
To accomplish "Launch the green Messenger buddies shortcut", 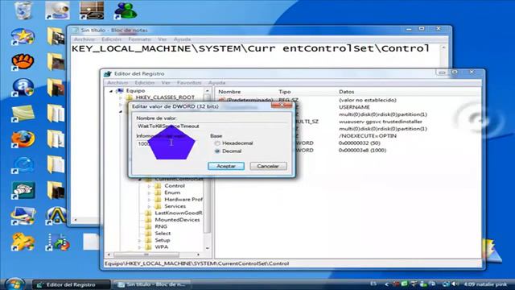I will click(126, 10).
